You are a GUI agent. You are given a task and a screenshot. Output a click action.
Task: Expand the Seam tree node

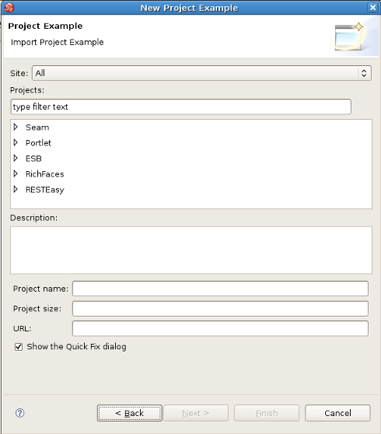pos(16,127)
